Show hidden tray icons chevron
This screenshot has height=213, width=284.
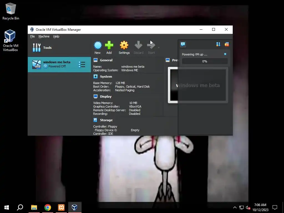(x=235, y=207)
